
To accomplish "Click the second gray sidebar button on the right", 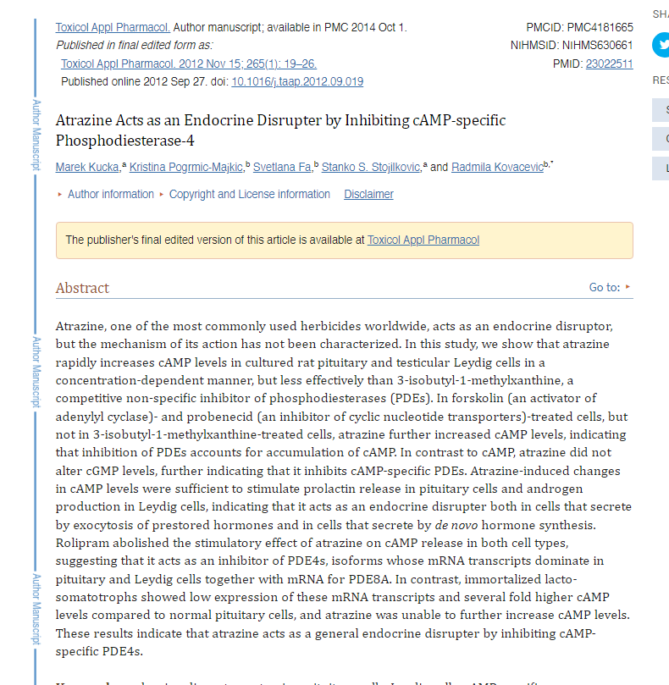I will 661,139.
